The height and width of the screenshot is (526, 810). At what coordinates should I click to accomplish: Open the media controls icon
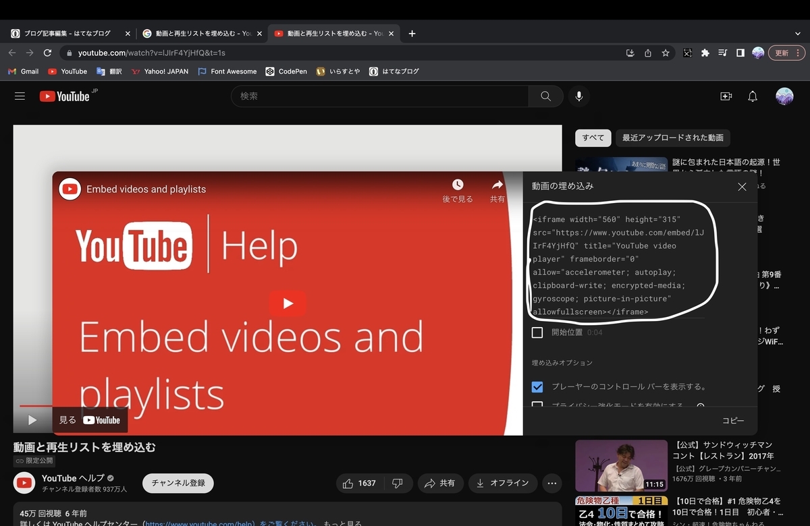(x=723, y=53)
